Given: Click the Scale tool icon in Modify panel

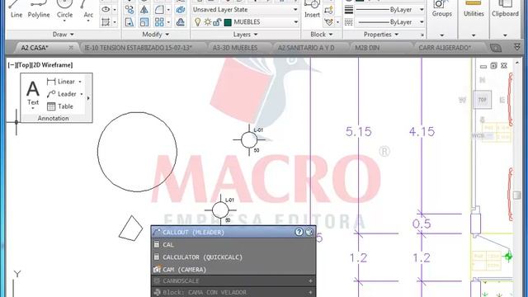Looking at the screenshot, I should point(144,22).
